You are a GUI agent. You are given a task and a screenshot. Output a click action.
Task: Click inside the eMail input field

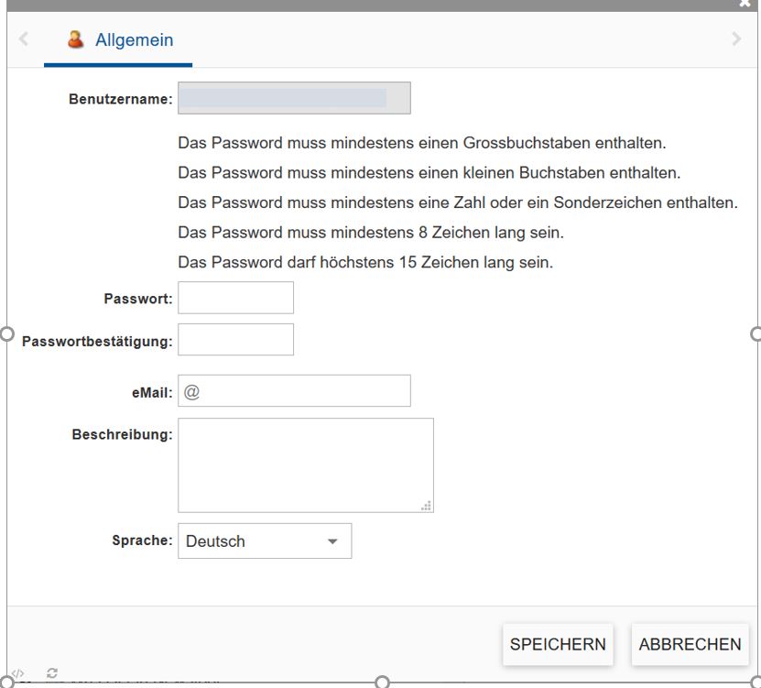(x=302, y=391)
